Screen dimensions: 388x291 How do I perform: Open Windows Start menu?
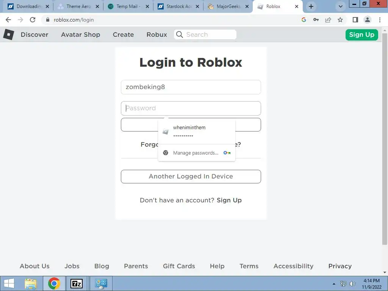(x=9, y=283)
